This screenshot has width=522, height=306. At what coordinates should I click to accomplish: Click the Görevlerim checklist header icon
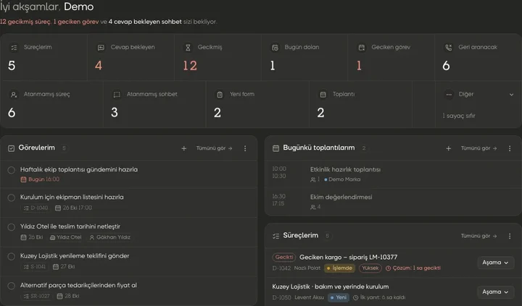11,148
